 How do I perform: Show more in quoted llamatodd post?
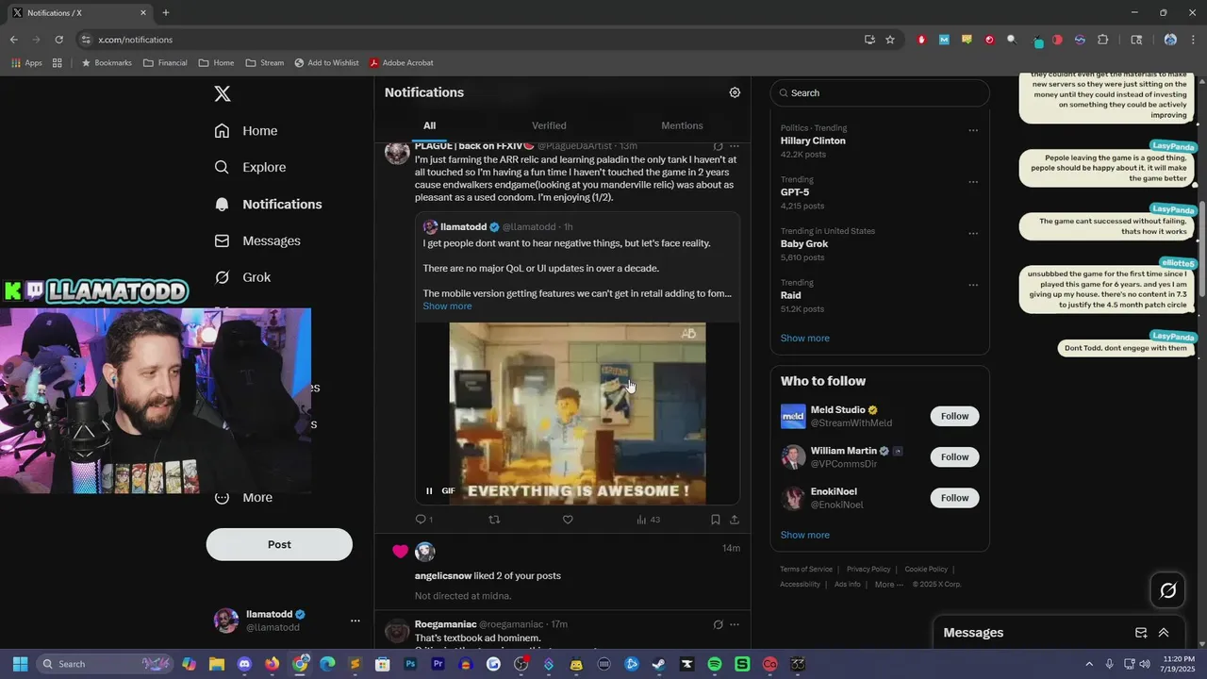pyautogui.click(x=447, y=306)
